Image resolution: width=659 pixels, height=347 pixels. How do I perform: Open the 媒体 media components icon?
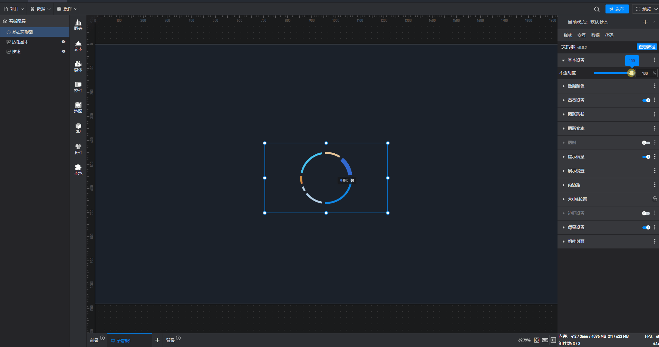78,66
